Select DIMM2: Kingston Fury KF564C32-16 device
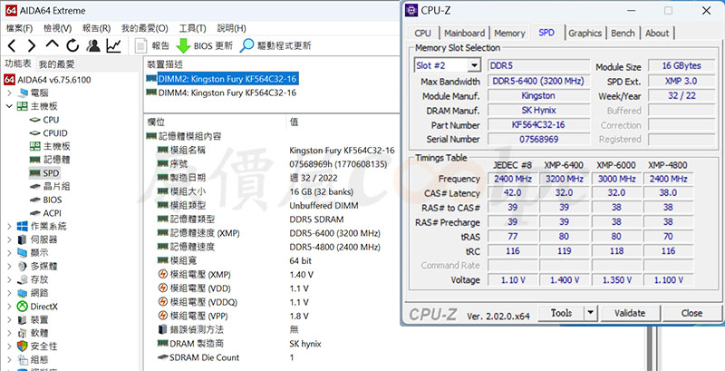 click(227, 79)
